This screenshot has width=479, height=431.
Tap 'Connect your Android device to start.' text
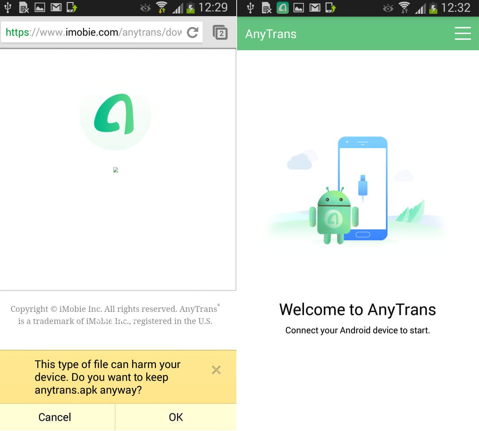(358, 330)
